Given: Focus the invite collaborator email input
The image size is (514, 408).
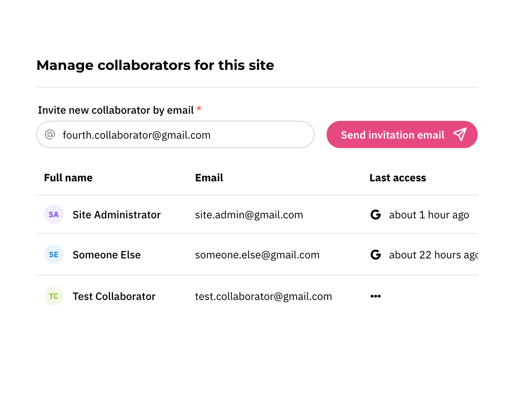Looking at the screenshot, I should 181,135.
